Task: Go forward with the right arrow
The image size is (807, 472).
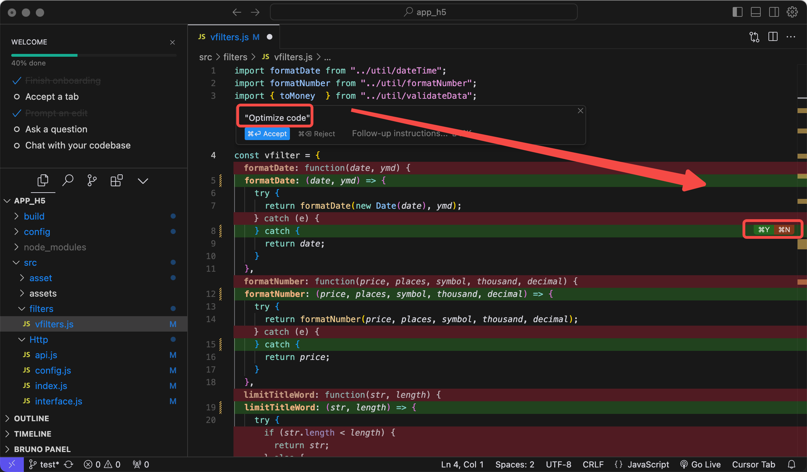Action: click(255, 12)
